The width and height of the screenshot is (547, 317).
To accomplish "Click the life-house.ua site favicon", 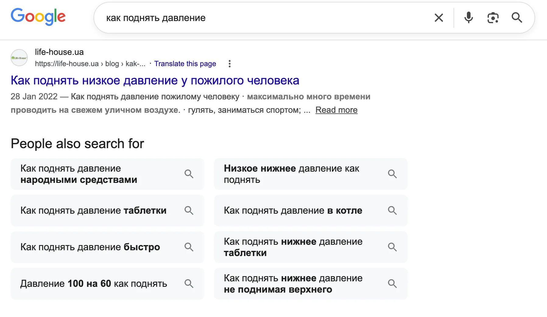I will pos(19,58).
